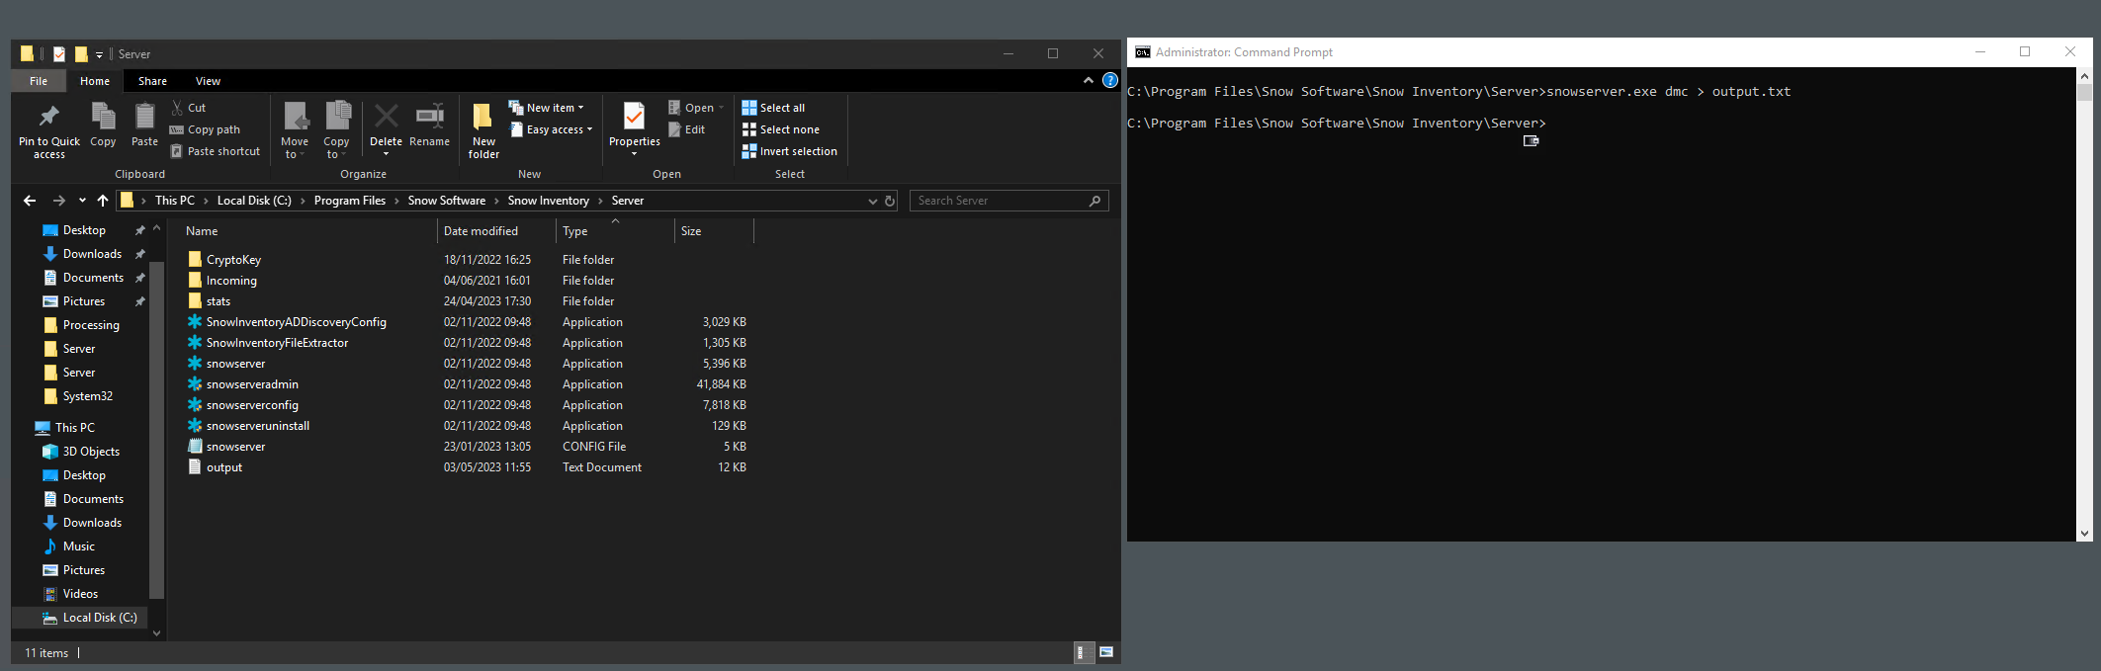Screen dimensions: 2101x671
Task: Select the output text document
Action: coord(224,467)
